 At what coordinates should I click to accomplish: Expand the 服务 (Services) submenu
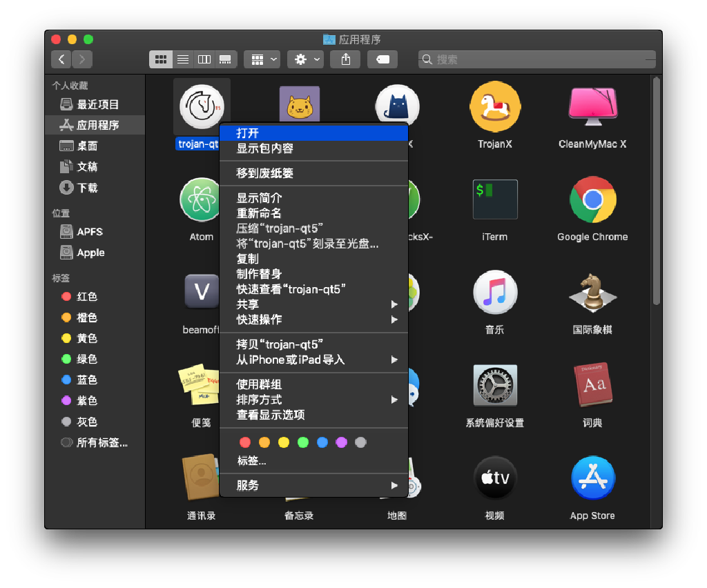311,485
